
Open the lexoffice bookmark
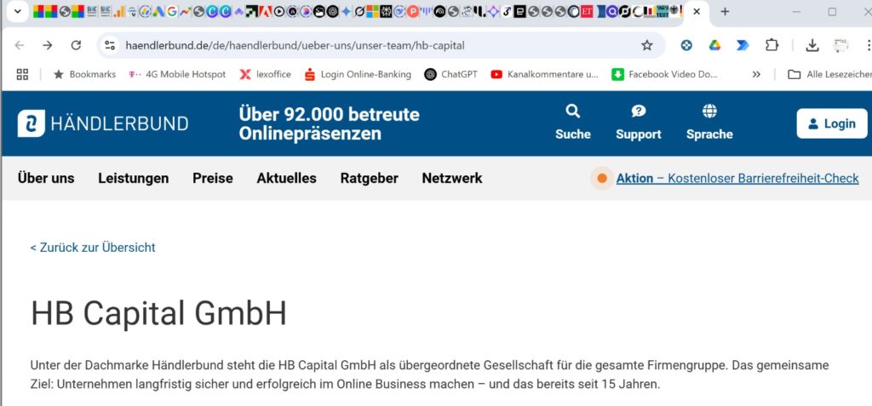click(266, 74)
